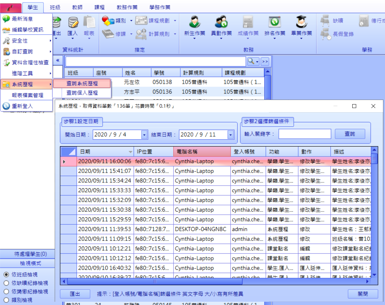Viewport: 385px width, 305px height.
Task: Focus the student search text box
Action: pos(156,61)
